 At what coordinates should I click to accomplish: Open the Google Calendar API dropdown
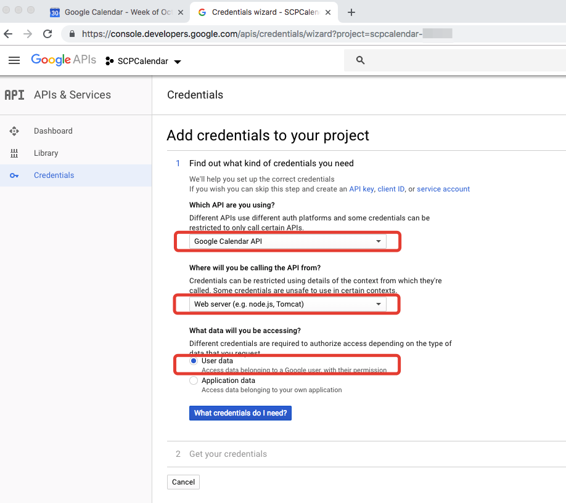click(x=287, y=241)
